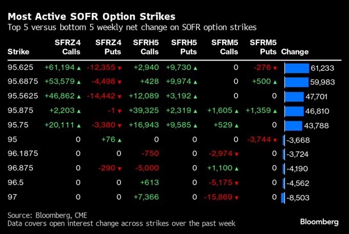Viewport: 349px width, 234px height.
Task: Select the SFRZ4 Calls column header
Action: point(68,47)
